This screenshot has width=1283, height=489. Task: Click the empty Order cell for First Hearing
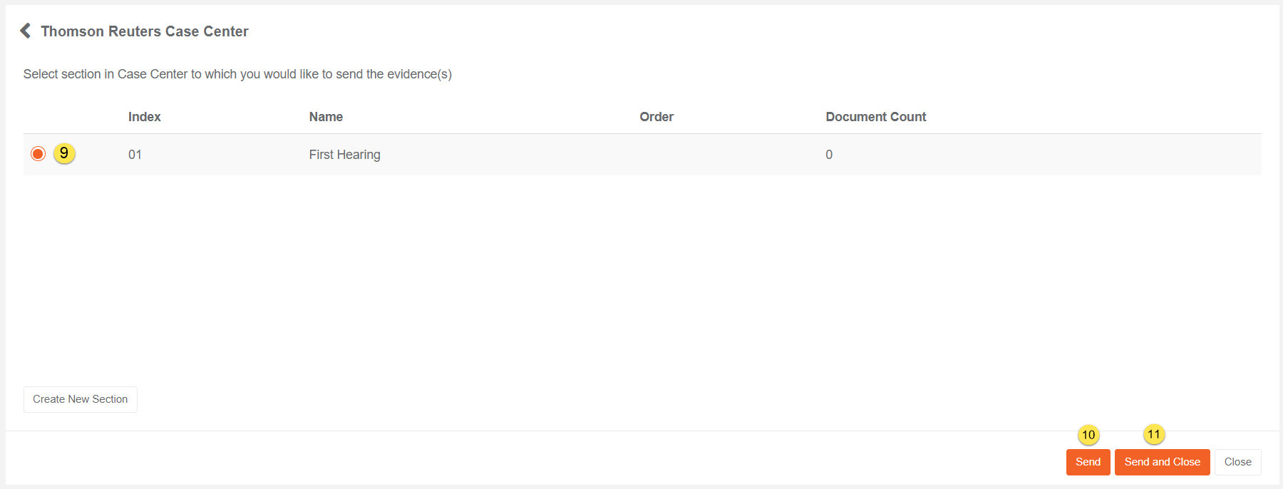(656, 155)
